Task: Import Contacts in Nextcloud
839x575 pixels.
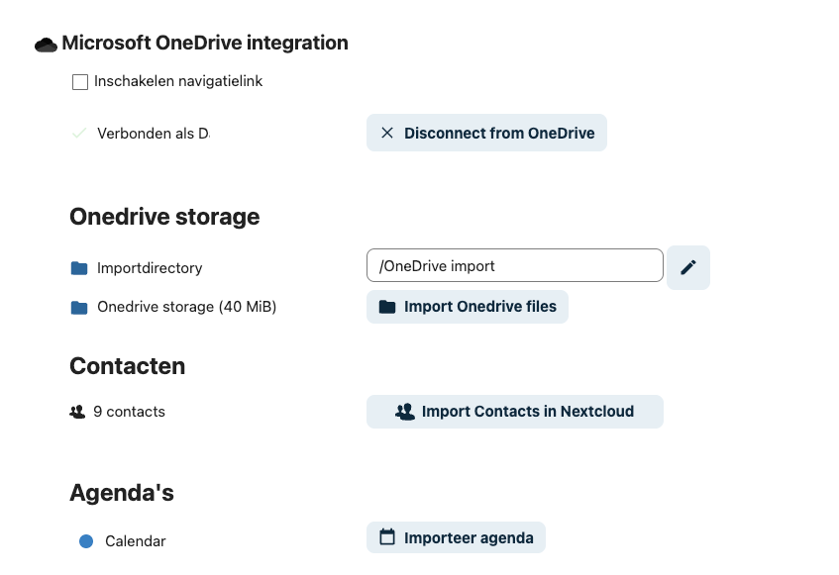Action: (x=514, y=412)
